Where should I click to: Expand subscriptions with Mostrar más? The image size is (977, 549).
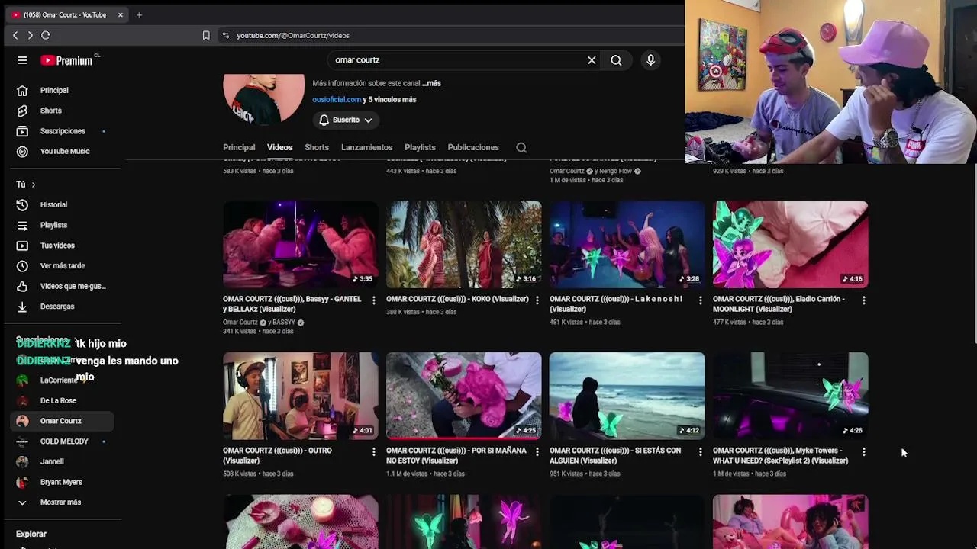pos(62,502)
